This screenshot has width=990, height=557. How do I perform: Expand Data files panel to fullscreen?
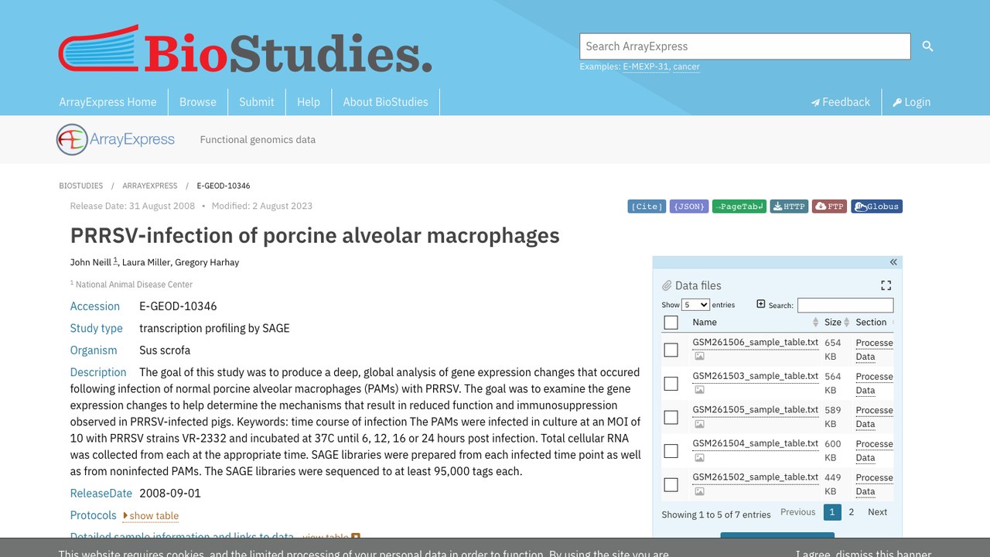click(x=886, y=285)
